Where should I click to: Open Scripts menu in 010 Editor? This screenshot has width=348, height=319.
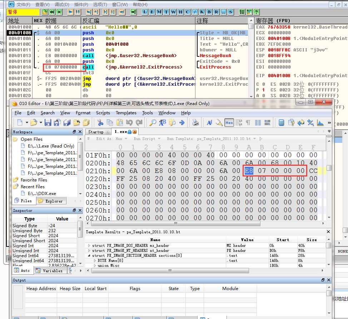[x=103, y=113]
